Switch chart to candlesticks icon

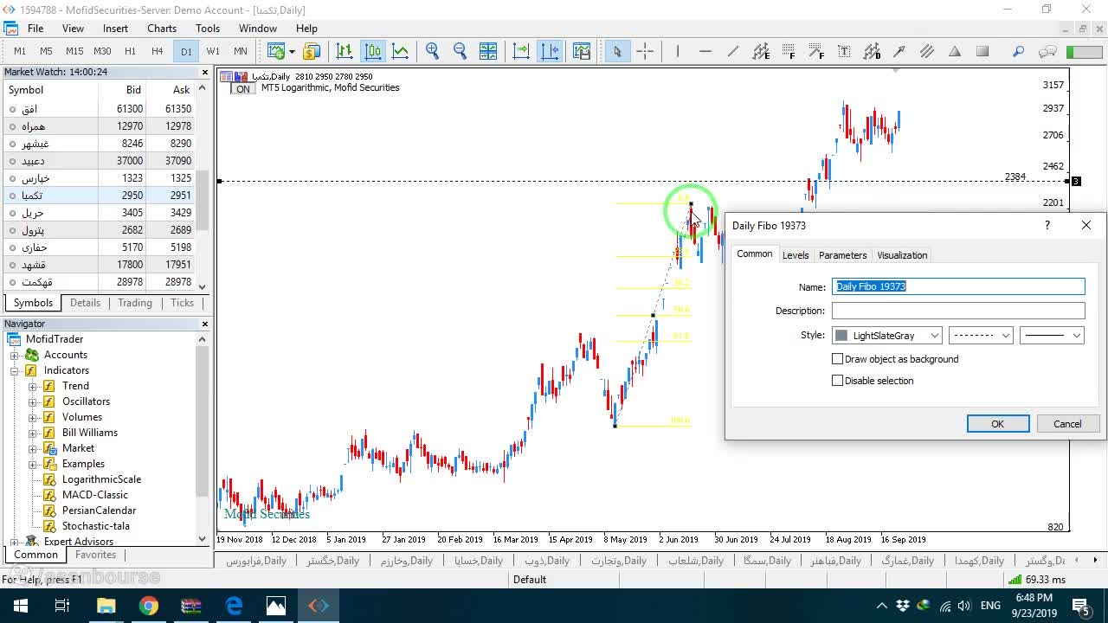click(x=373, y=51)
